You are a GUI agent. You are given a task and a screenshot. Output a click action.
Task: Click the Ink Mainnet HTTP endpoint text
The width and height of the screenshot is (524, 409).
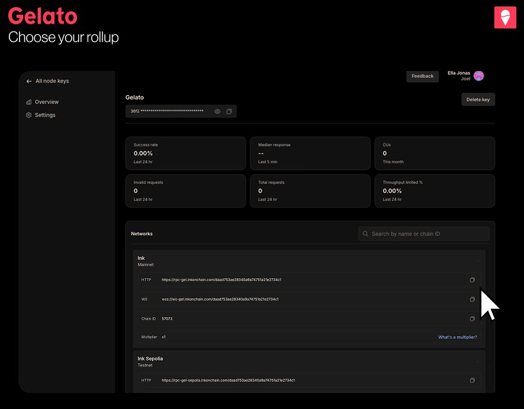221,280
